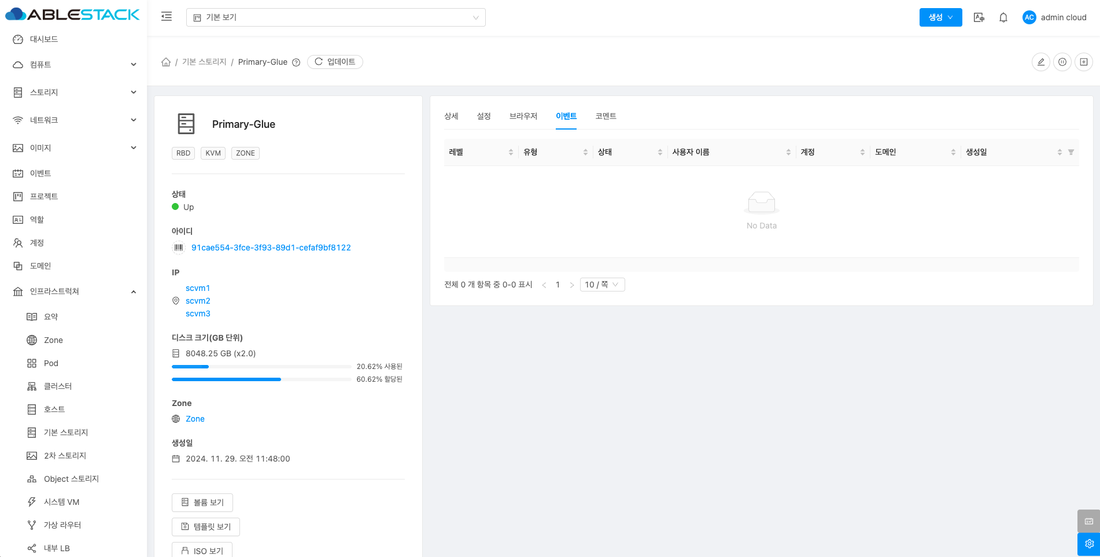Open the scvm2 IP link
Viewport: 1100px width, 557px height.
click(x=198, y=301)
